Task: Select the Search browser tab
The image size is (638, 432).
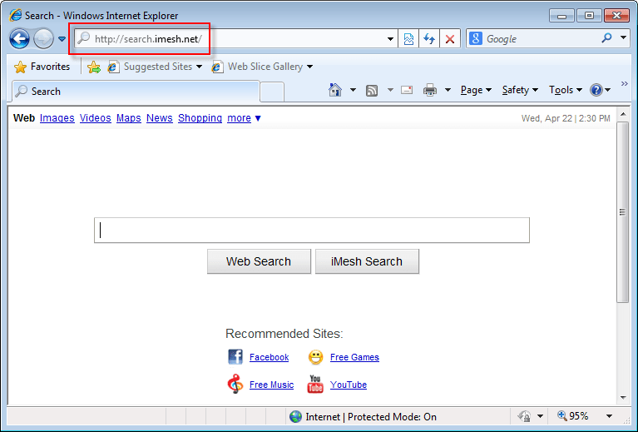Action: coord(136,92)
